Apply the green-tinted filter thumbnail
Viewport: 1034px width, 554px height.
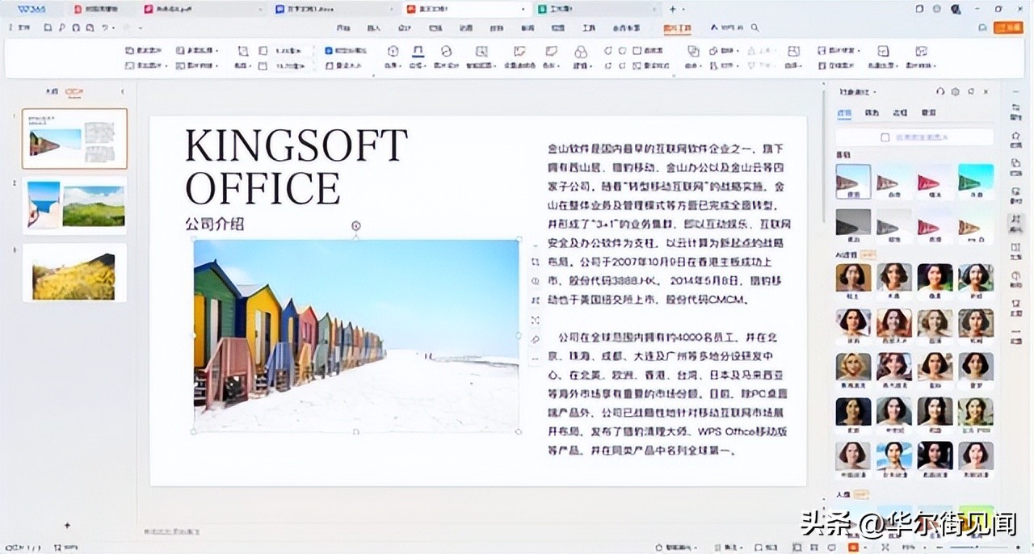pyautogui.click(x=976, y=182)
